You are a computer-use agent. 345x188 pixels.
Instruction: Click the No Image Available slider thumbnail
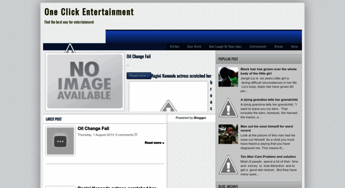pos(85,81)
